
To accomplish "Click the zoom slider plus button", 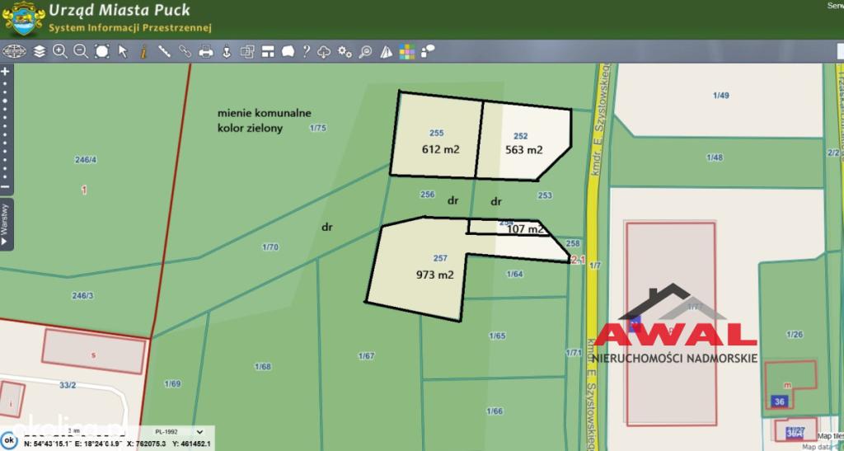I will (6, 71).
